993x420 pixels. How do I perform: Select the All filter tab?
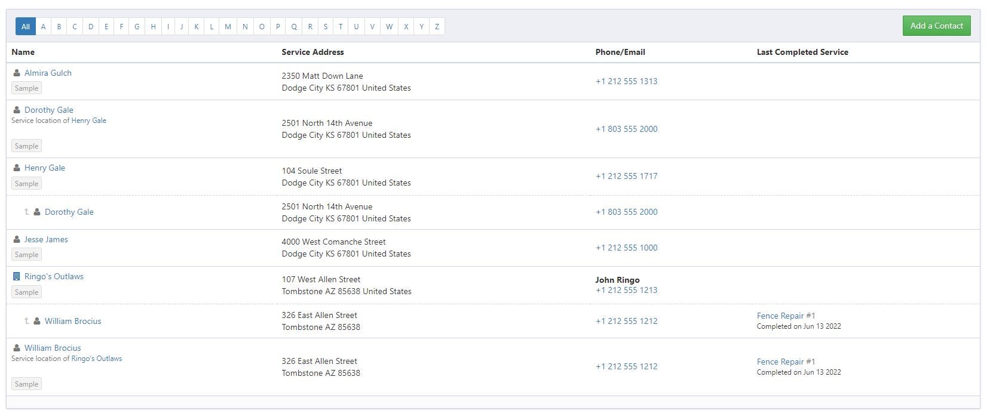click(x=26, y=26)
